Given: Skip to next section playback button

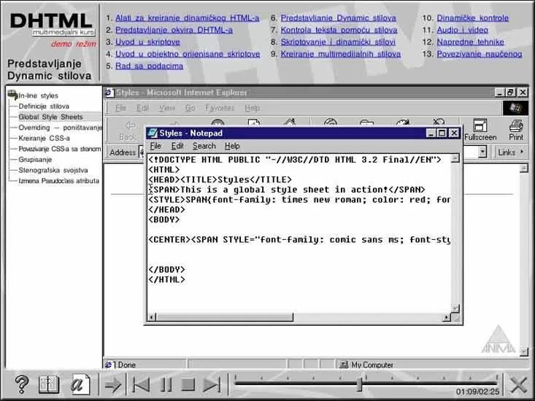Looking at the screenshot, I should [212, 385].
